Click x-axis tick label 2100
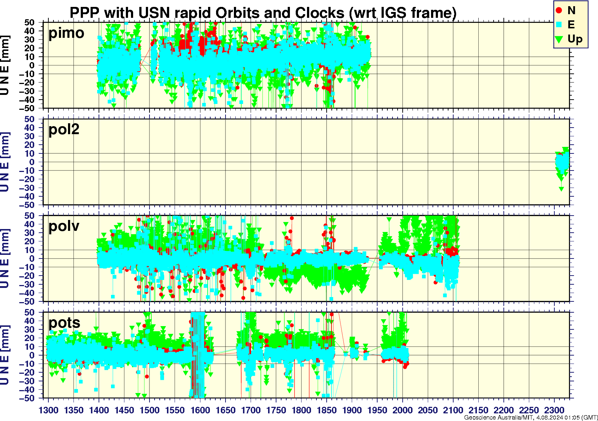Viewport: 598px width, 421px height. point(453,410)
